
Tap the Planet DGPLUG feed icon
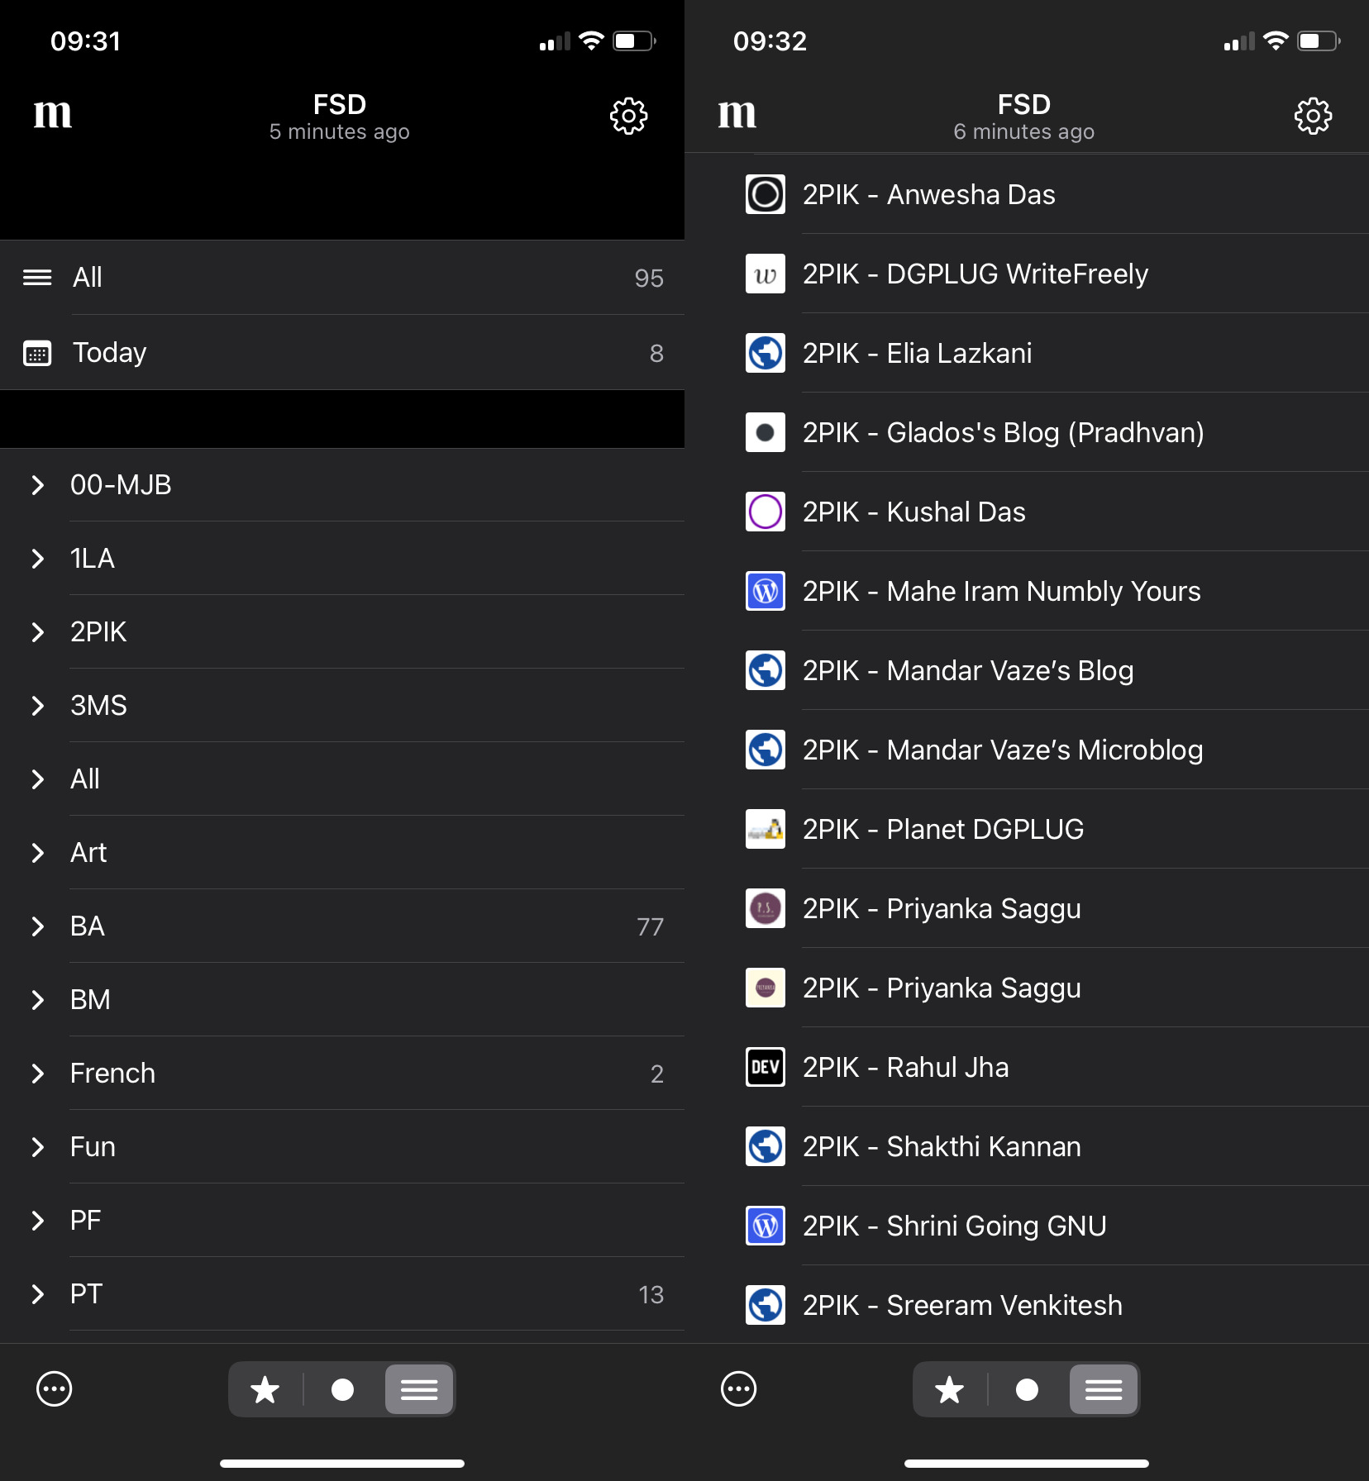click(x=765, y=830)
